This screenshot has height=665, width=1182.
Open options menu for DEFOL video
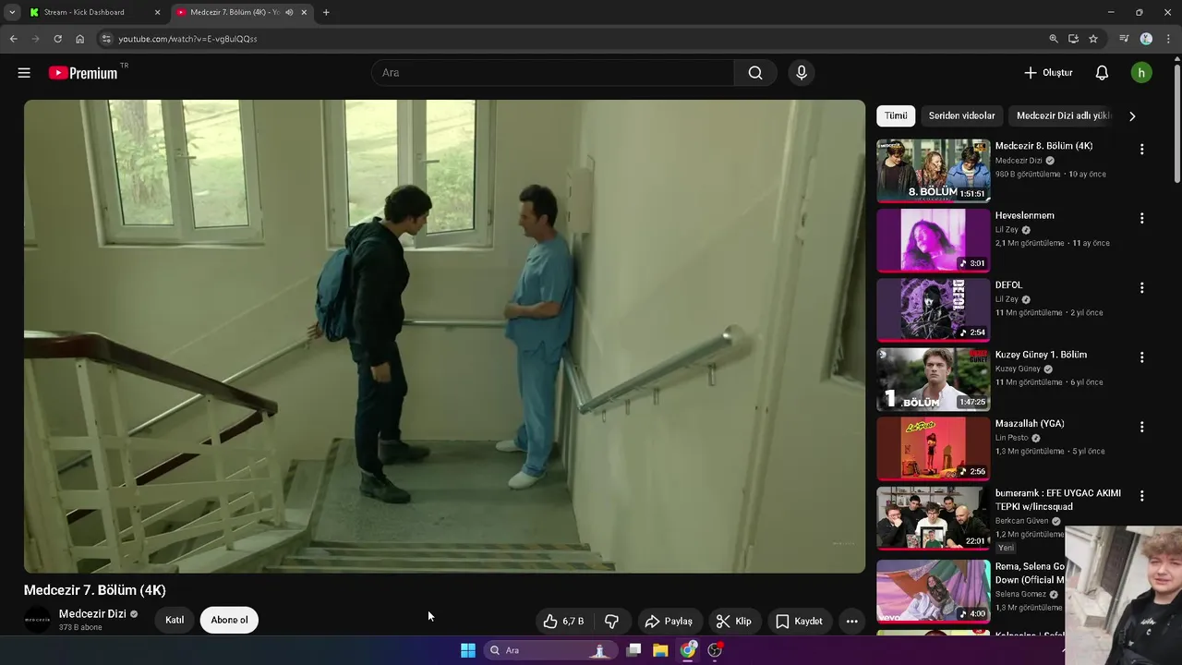coord(1141,287)
